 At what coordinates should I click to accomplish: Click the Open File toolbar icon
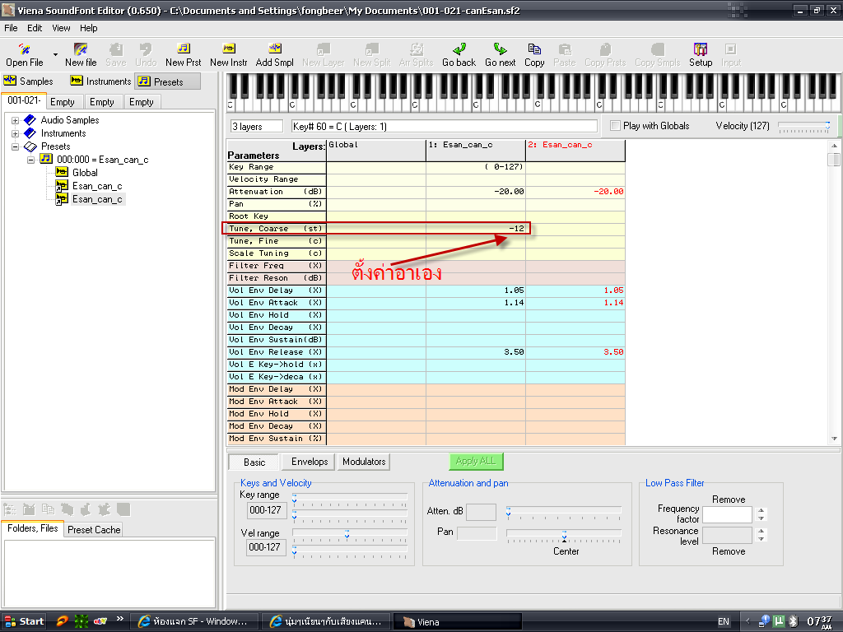click(x=24, y=55)
